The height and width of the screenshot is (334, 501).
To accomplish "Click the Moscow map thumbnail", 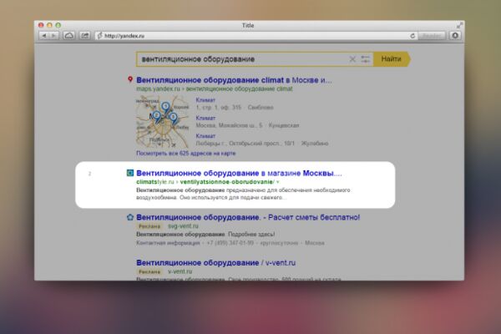I will (x=163, y=121).
